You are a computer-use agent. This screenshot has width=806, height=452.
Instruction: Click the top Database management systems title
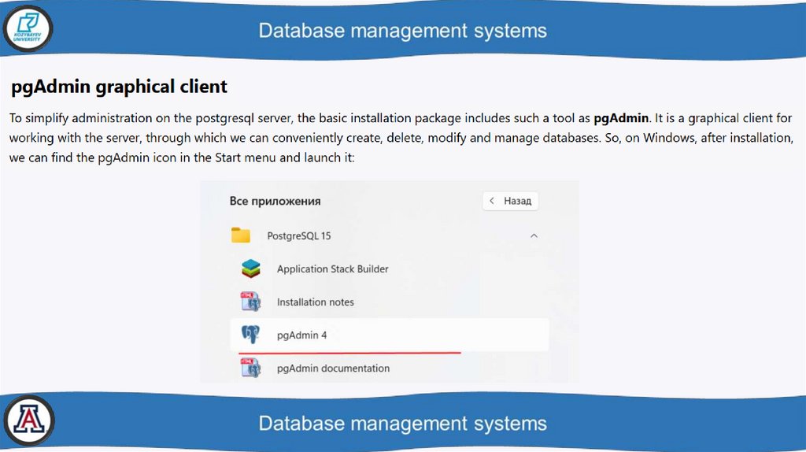pos(402,31)
